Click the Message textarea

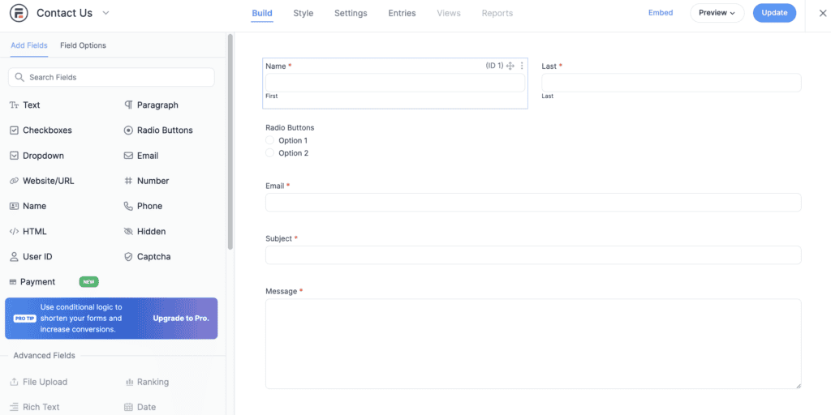[533, 344]
